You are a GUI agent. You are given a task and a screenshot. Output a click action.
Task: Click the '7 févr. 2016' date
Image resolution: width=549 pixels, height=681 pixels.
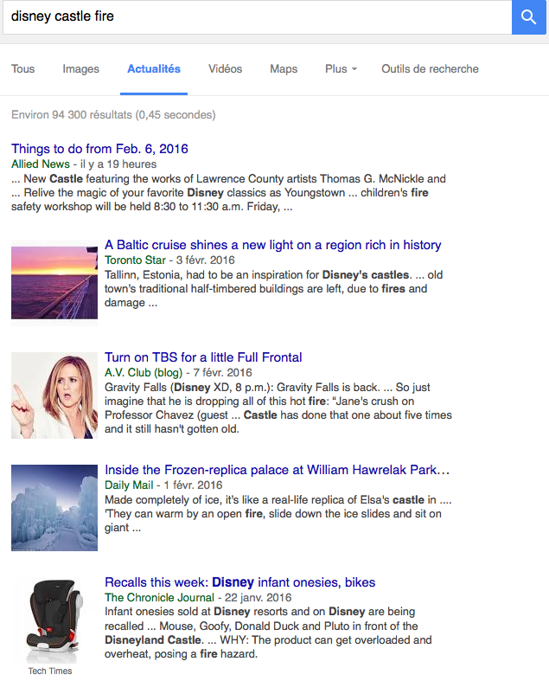click(x=223, y=372)
